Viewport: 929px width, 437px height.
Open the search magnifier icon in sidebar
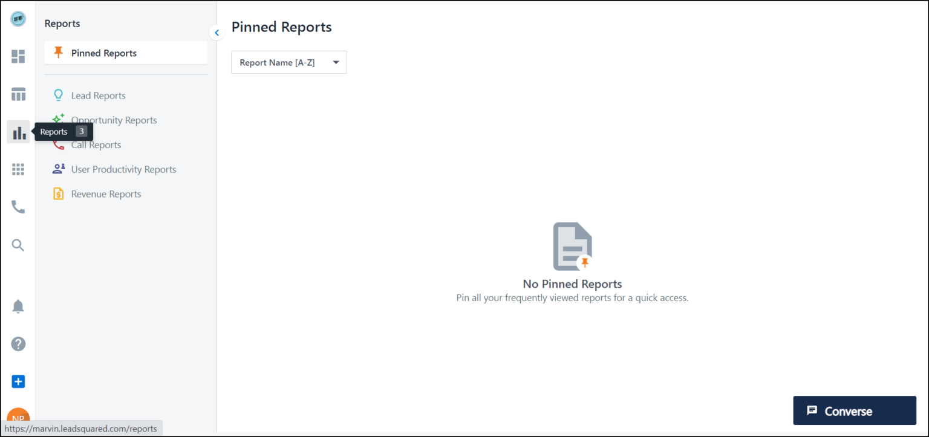(x=18, y=245)
